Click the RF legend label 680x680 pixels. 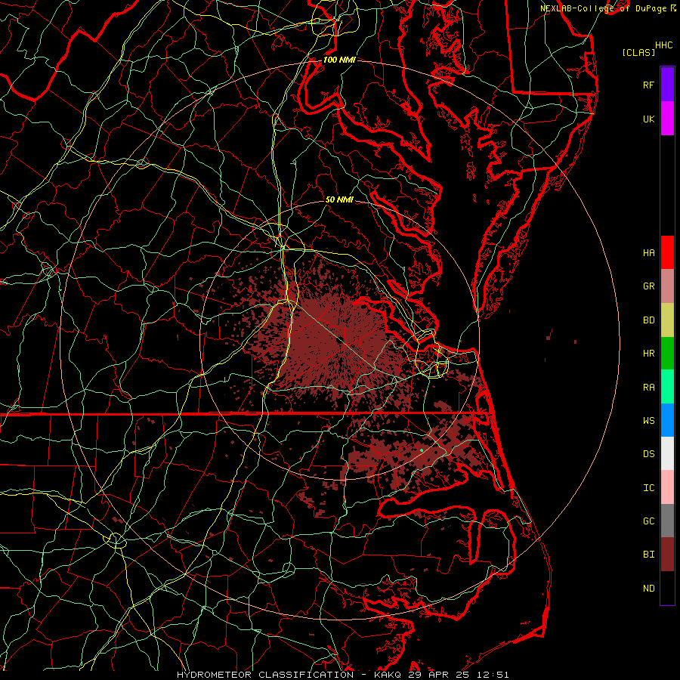(x=648, y=85)
